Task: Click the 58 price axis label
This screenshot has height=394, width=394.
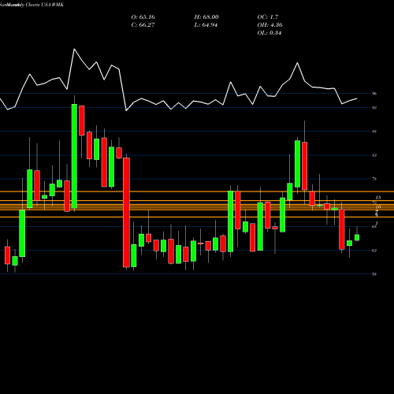Action: pos(374,274)
